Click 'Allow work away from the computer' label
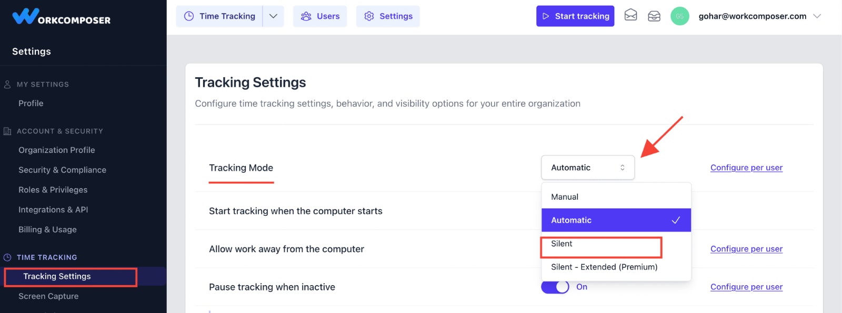This screenshot has height=313, width=842. (x=286, y=249)
